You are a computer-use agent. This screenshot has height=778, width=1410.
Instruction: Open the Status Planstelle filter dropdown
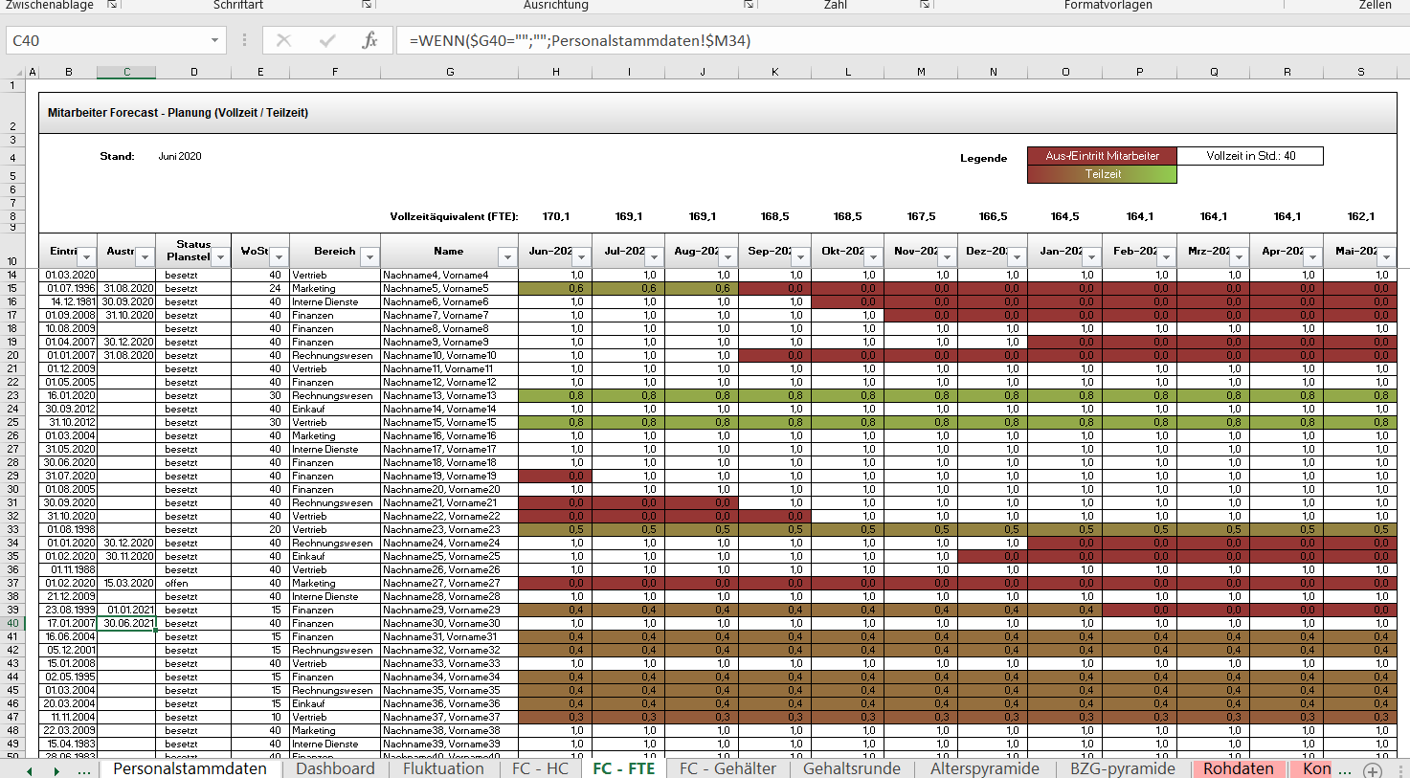(220, 257)
